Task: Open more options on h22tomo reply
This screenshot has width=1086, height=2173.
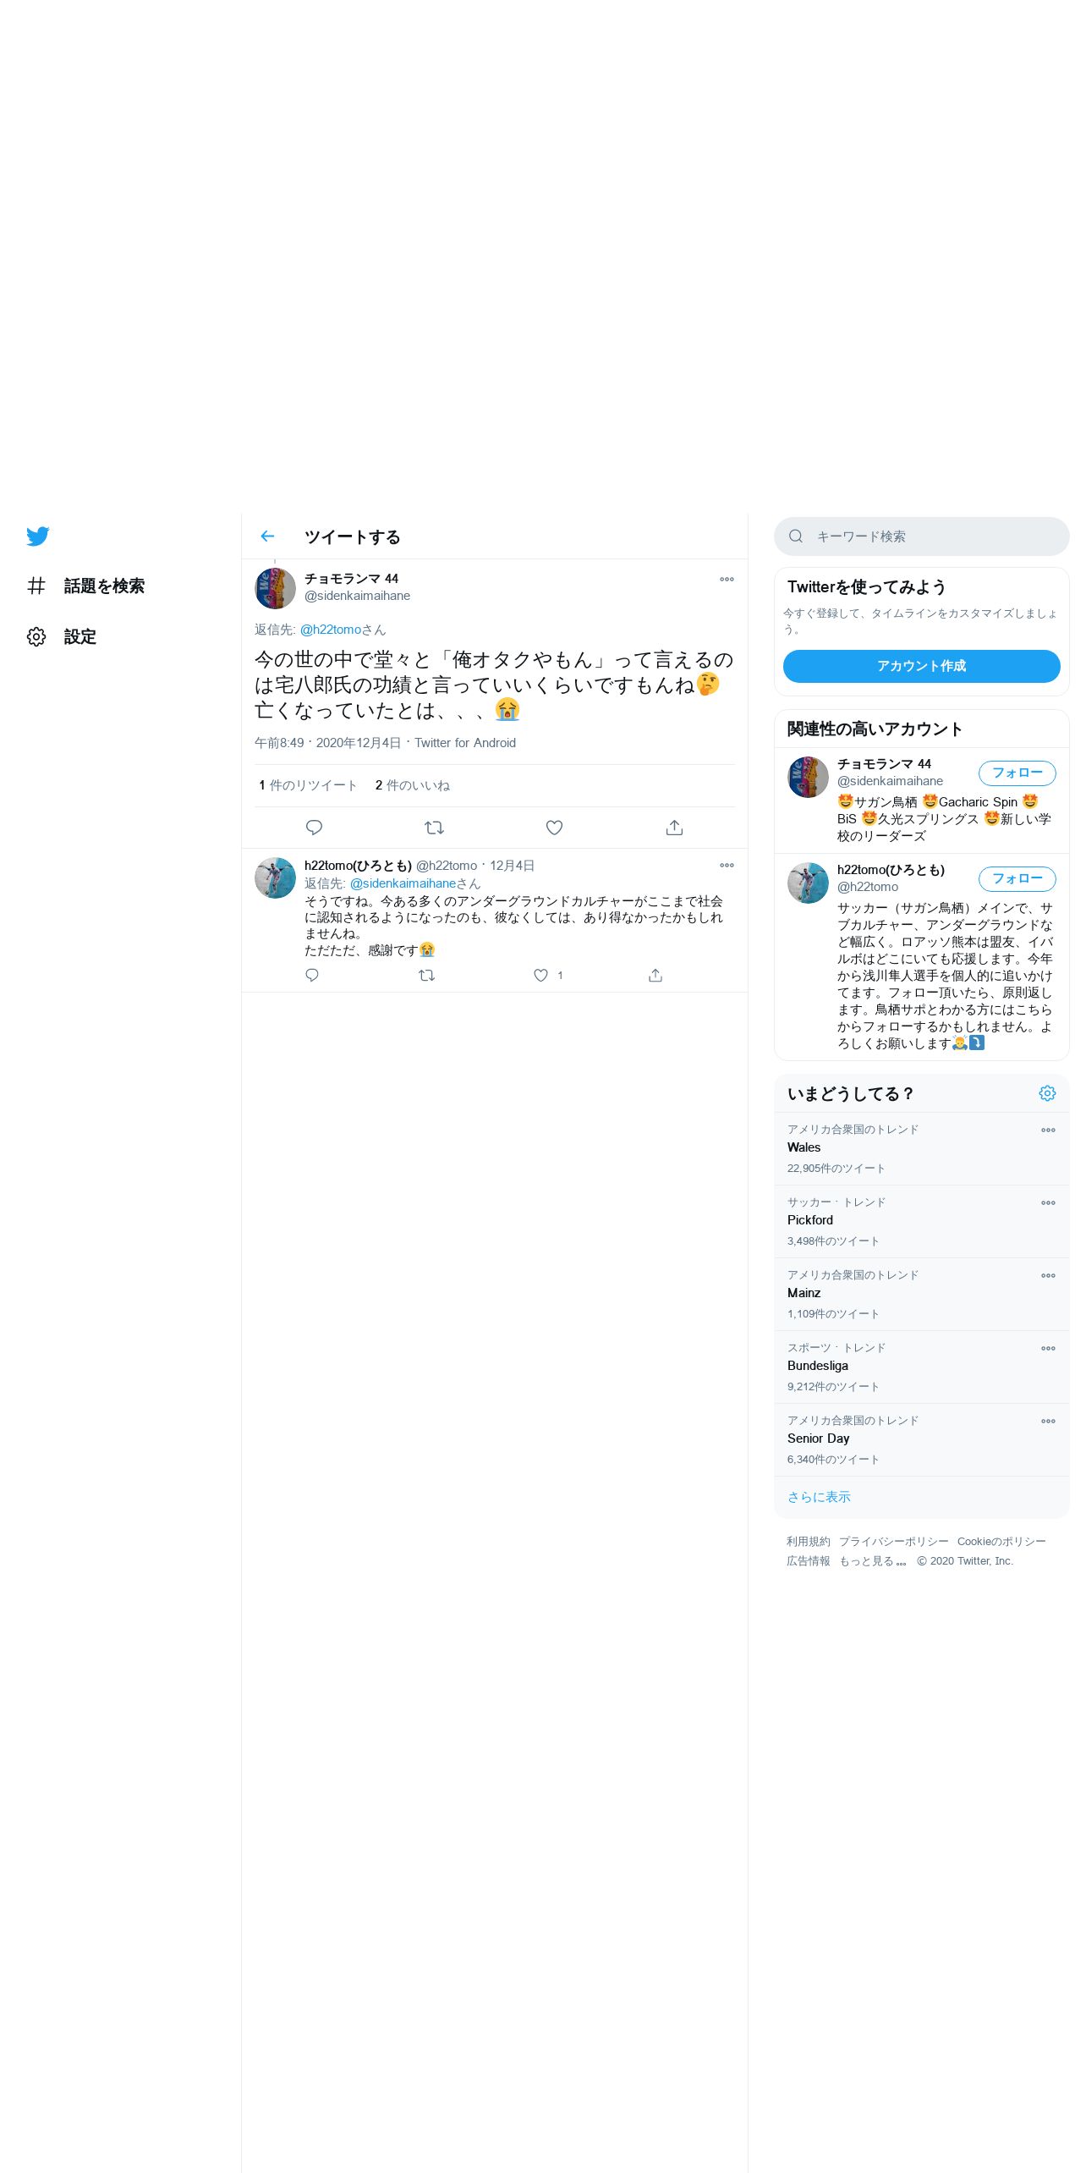Action: (727, 866)
